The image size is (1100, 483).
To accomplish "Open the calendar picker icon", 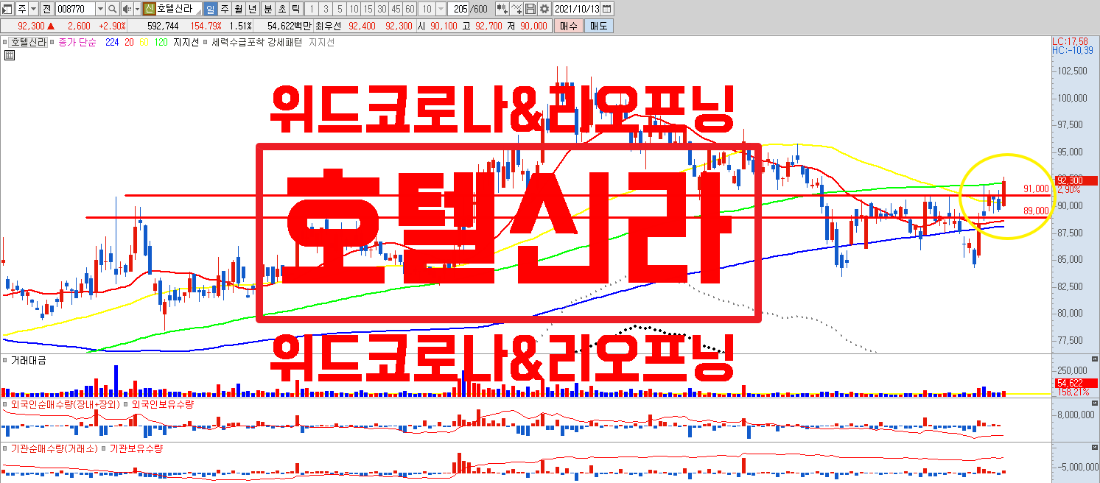I will [606, 9].
